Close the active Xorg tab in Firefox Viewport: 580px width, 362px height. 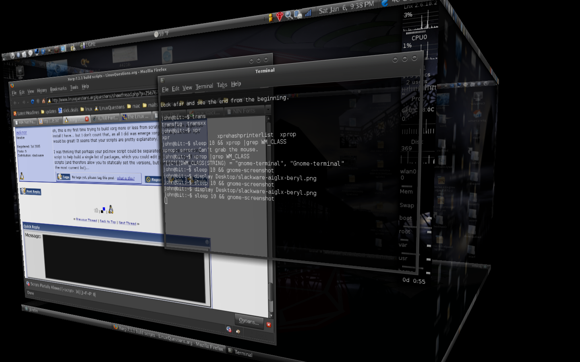87,119
